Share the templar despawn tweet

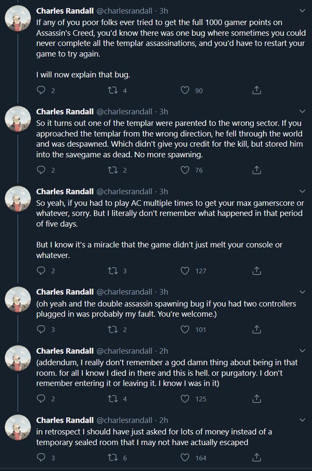click(257, 170)
